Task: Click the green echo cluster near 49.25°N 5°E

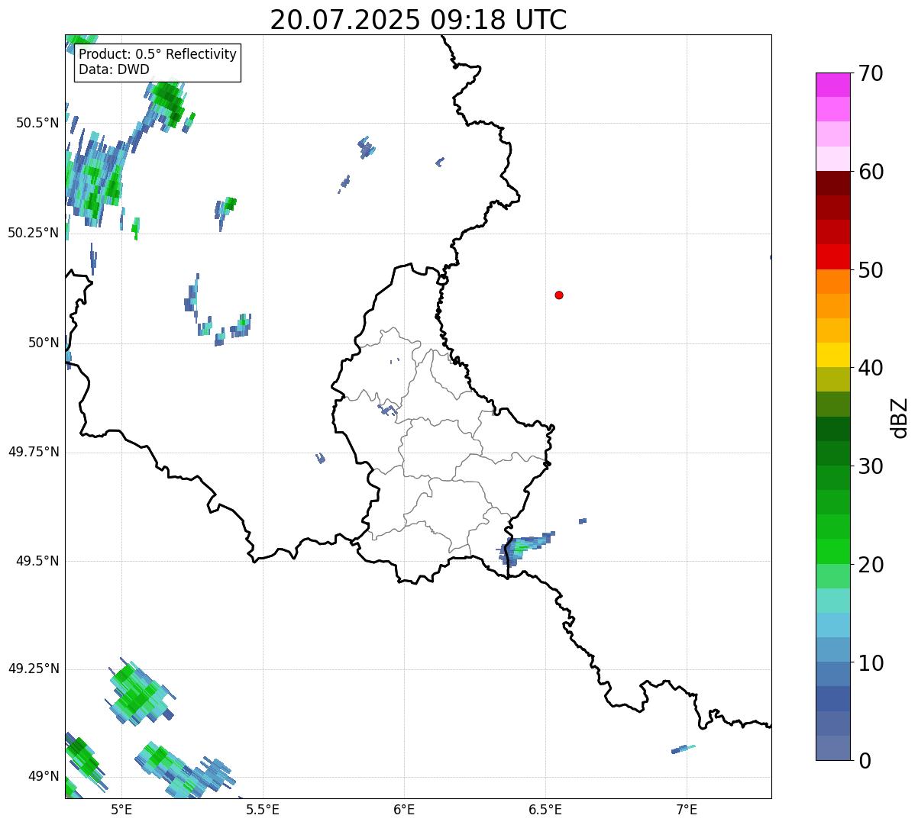Action: pos(139,692)
